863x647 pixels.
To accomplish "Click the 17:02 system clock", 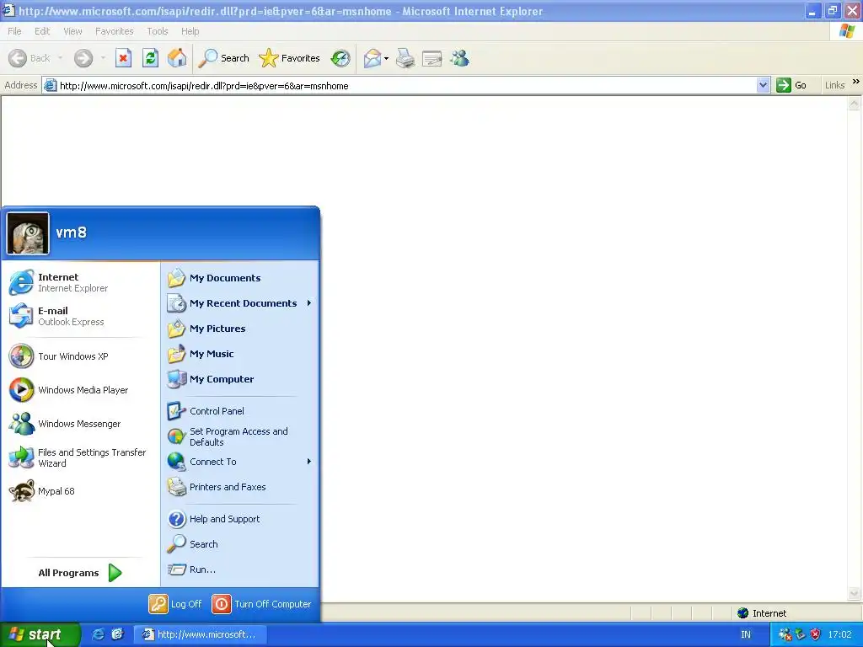I will [840, 634].
